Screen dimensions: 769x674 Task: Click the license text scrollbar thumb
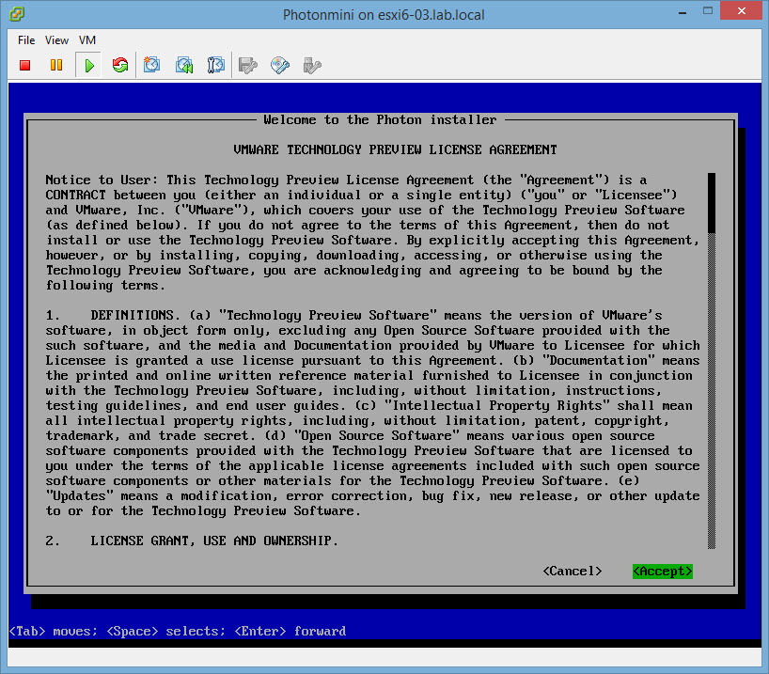tap(712, 203)
